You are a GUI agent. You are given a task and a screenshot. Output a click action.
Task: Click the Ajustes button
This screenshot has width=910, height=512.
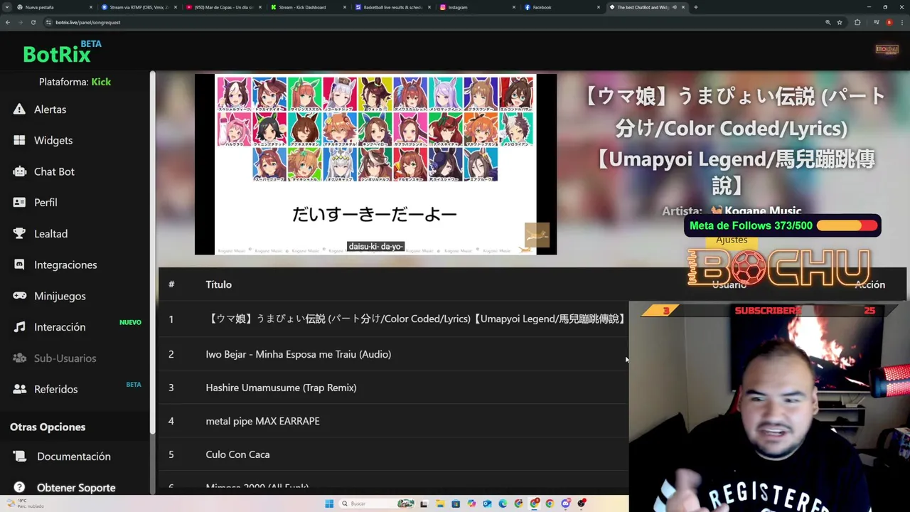732,240
